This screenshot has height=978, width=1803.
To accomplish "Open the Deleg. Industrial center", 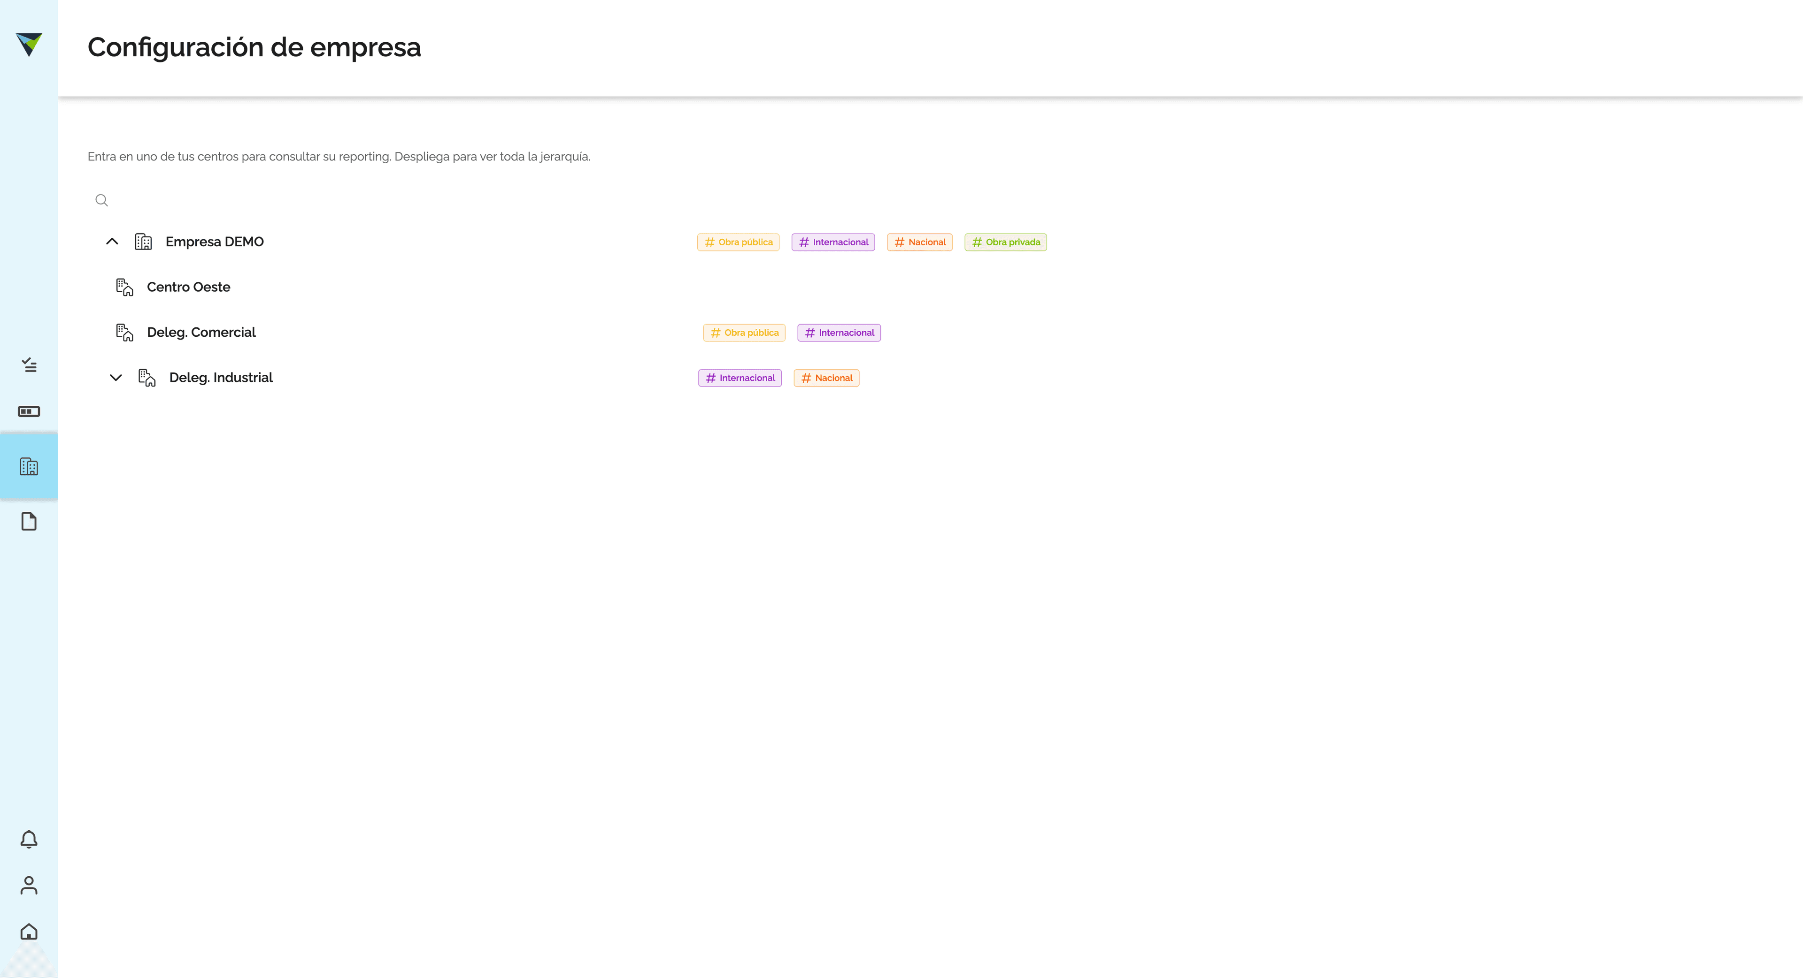I will tap(221, 378).
